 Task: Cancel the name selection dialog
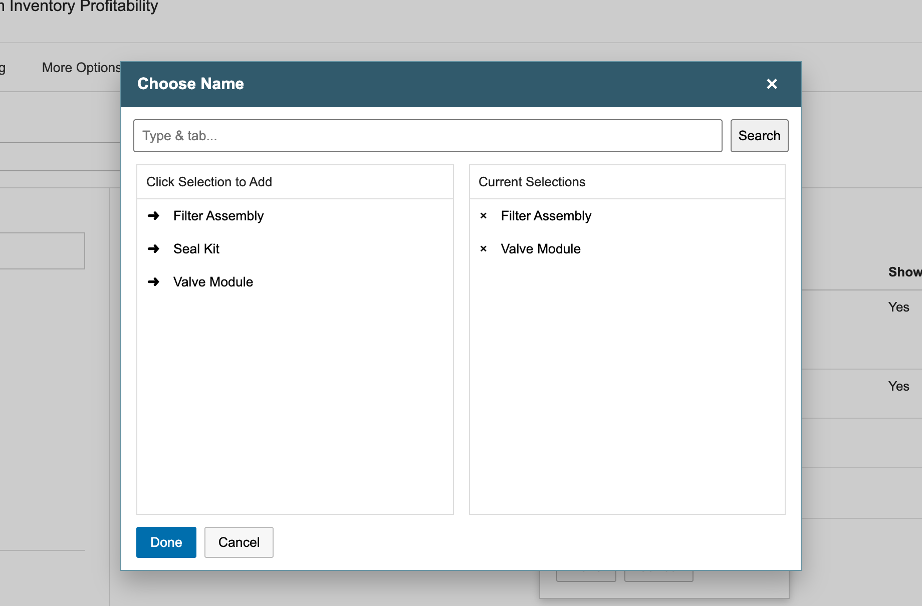click(239, 542)
